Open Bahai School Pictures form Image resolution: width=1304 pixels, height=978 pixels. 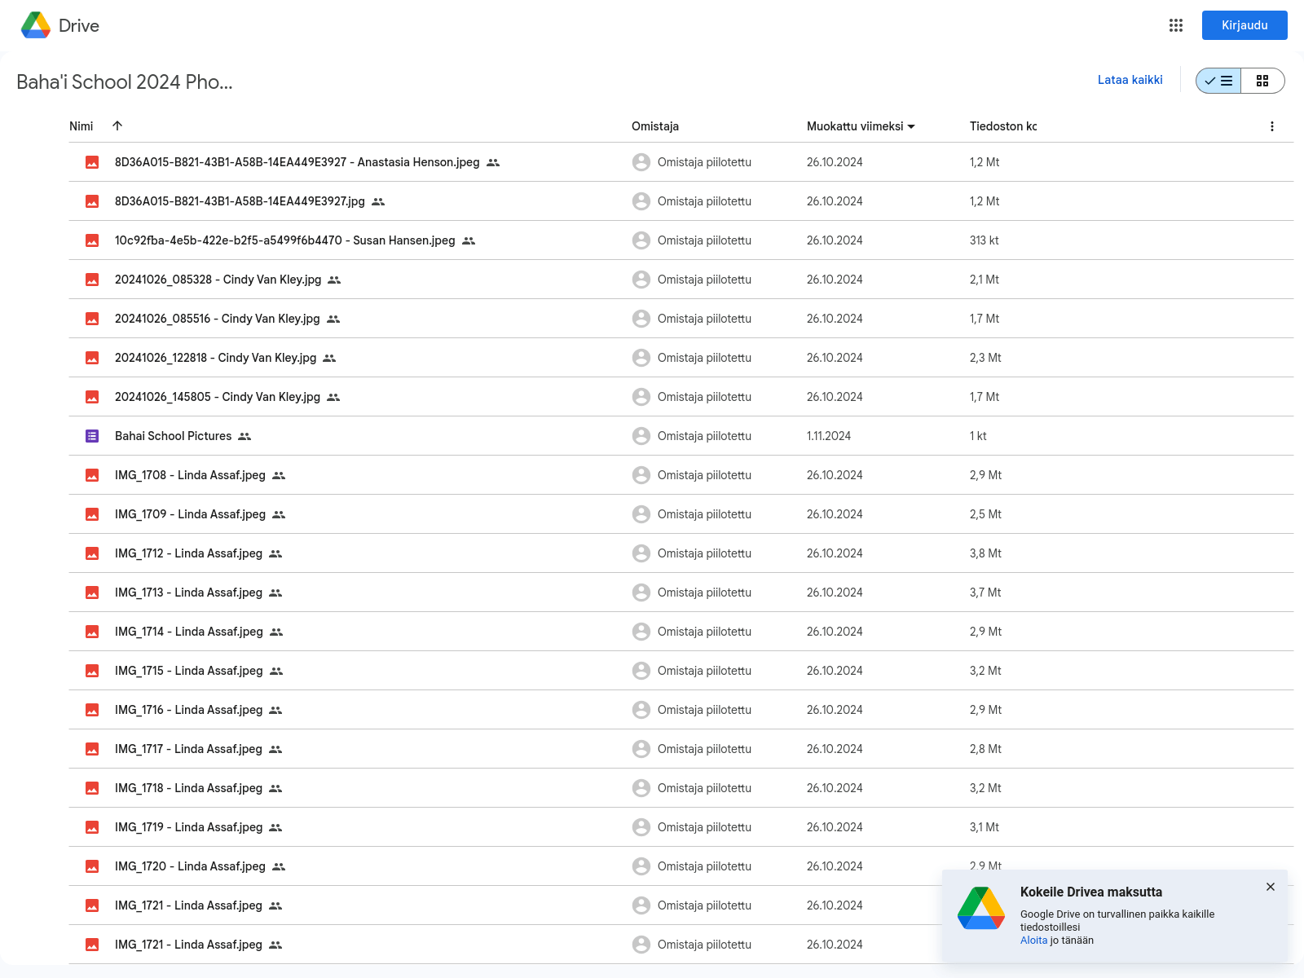pyautogui.click(x=173, y=436)
